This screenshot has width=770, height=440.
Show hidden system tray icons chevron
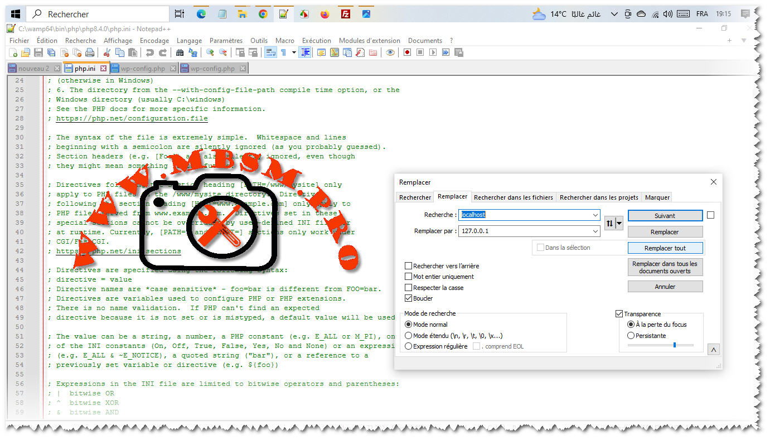pyautogui.click(x=614, y=14)
